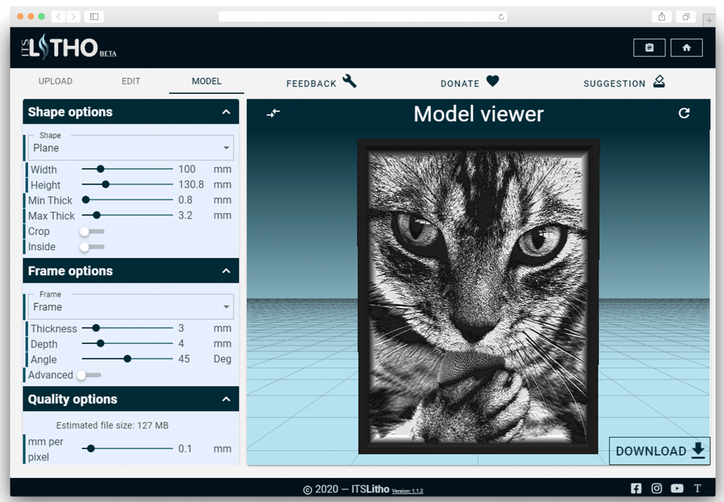Click the clipboard icon in header
This screenshot has width=724, height=502.
coord(649,48)
